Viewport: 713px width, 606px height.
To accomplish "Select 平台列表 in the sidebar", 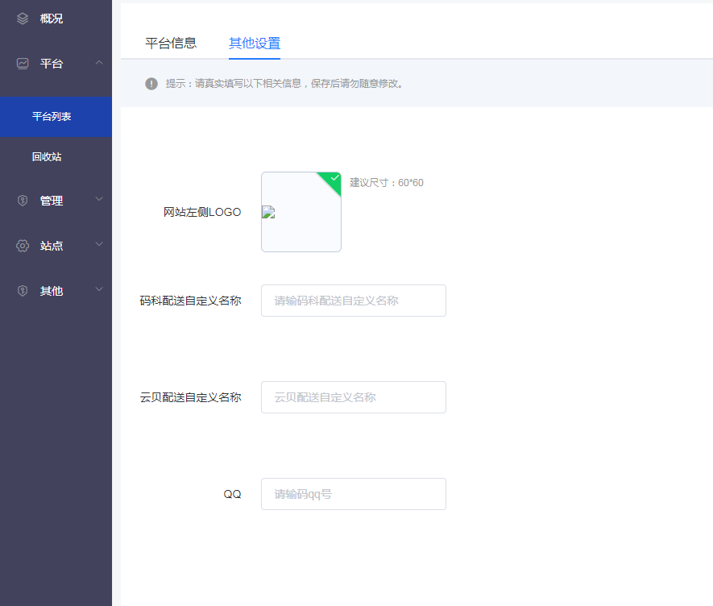I will pyautogui.click(x=56, y=117).
